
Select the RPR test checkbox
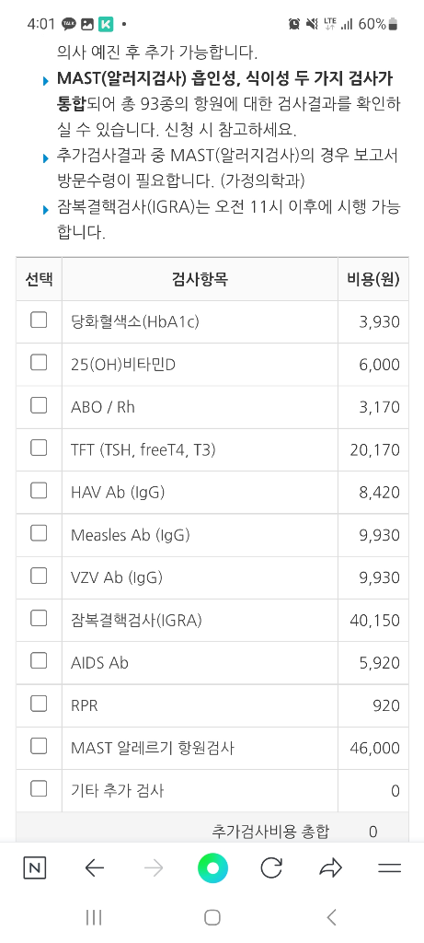[39, 704]
